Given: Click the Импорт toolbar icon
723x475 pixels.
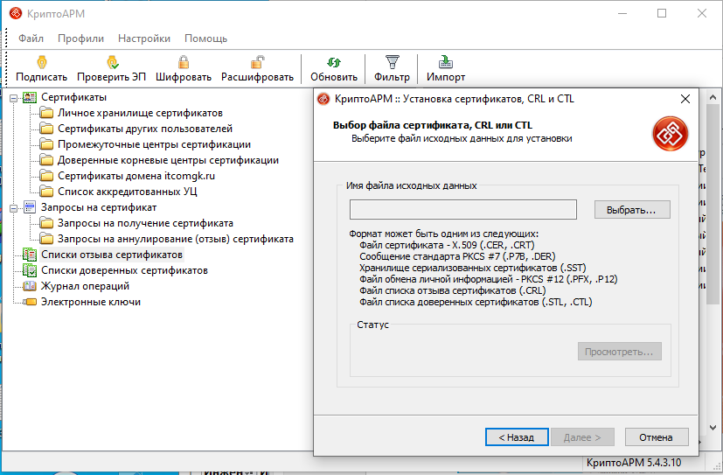Looking at the screenshot, I should click(x=446, y=62).
